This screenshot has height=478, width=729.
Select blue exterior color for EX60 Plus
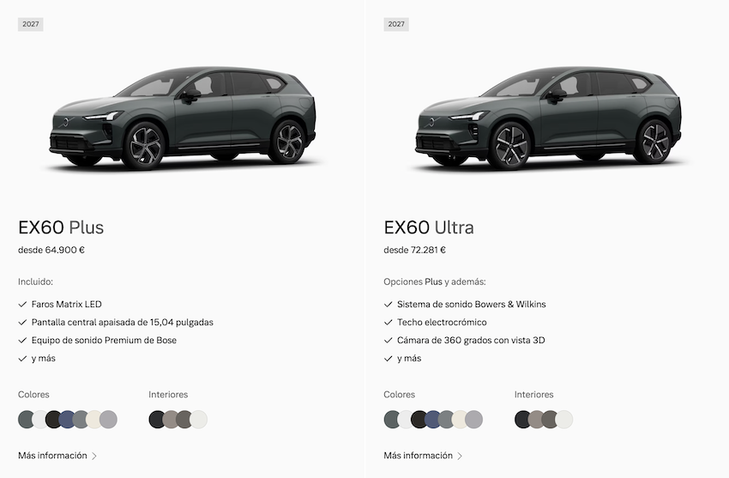(67, 420)
